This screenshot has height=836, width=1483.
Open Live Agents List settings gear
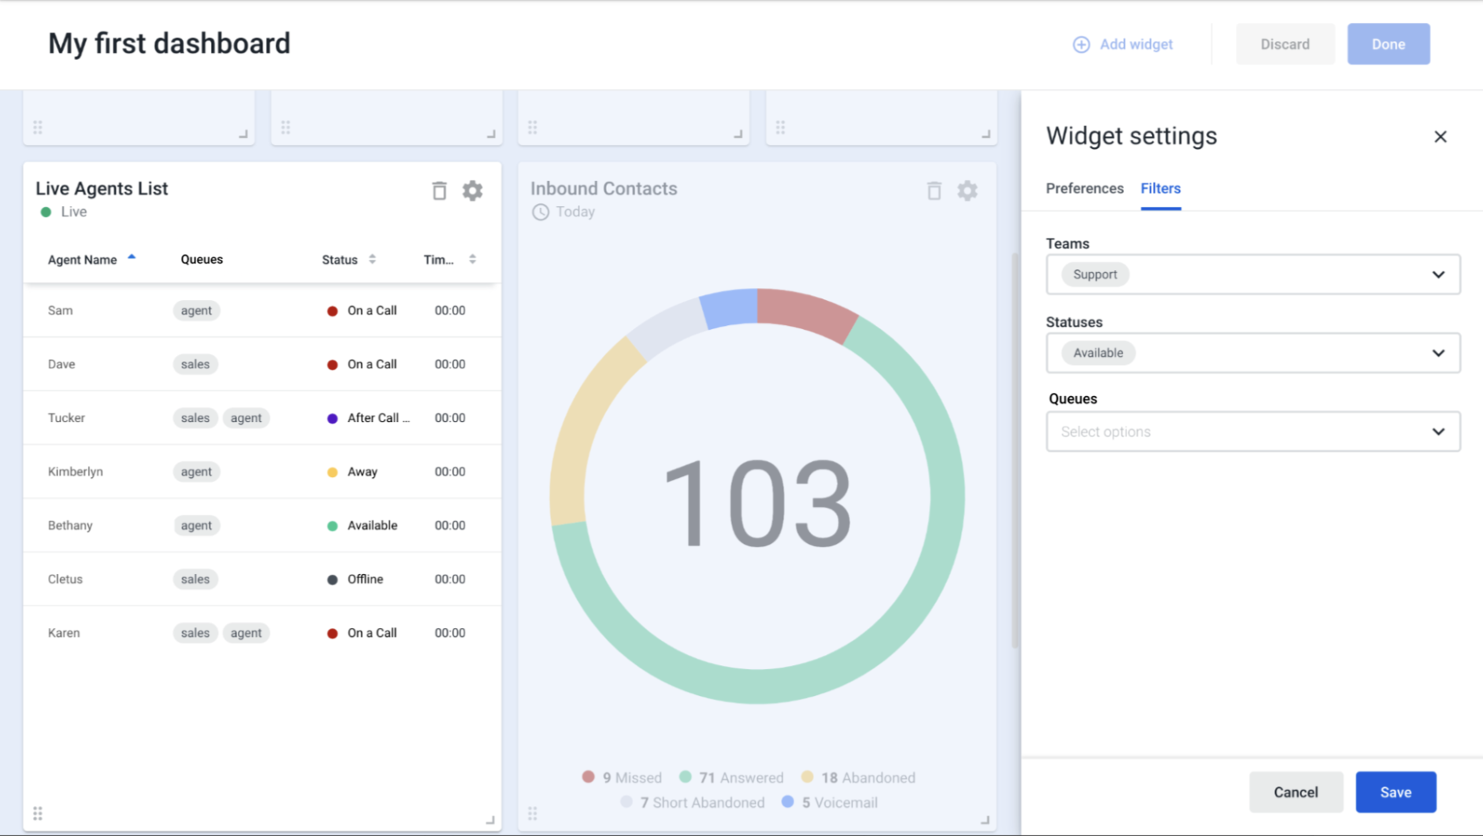[472, 191]
